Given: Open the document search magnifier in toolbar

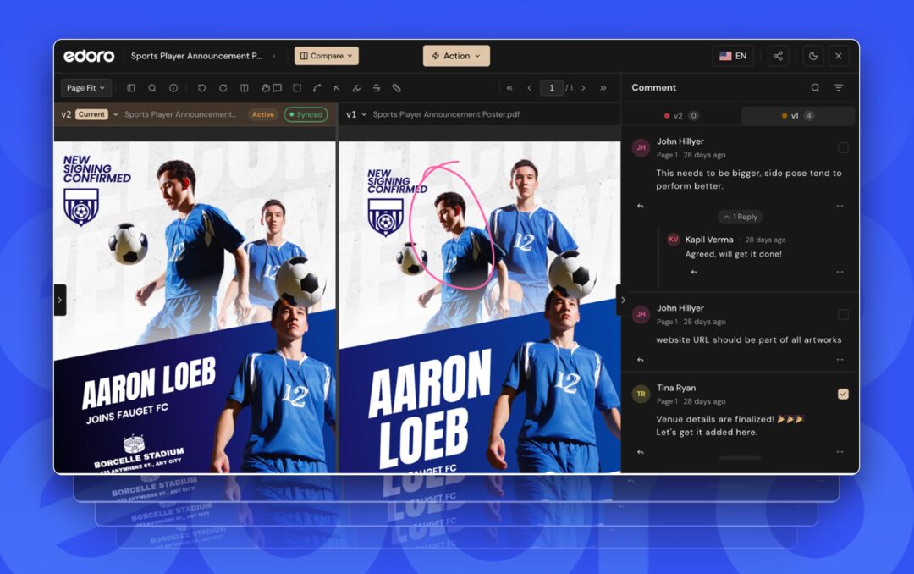Looking at the screenshot, I should tap(152, 88).
